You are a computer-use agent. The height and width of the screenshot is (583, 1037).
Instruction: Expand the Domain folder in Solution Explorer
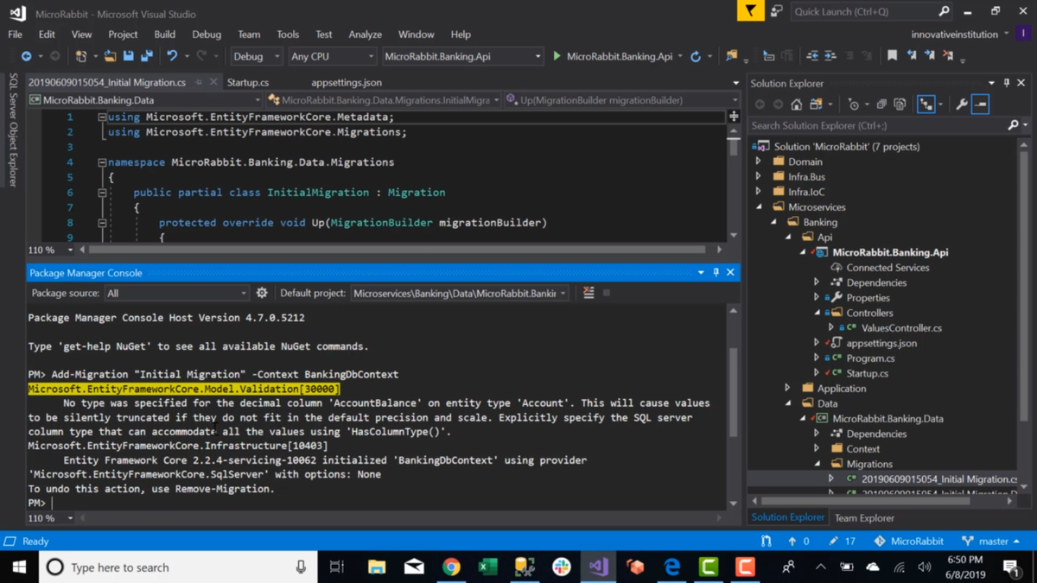click(759, 162)
